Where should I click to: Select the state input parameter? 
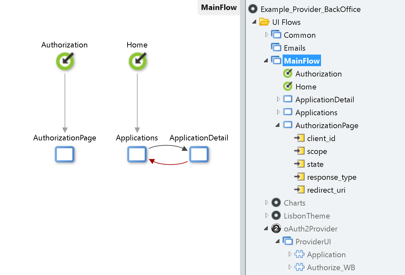point(316,164)
